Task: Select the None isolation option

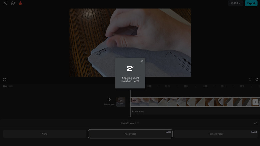Action: [x=45, y=134]
